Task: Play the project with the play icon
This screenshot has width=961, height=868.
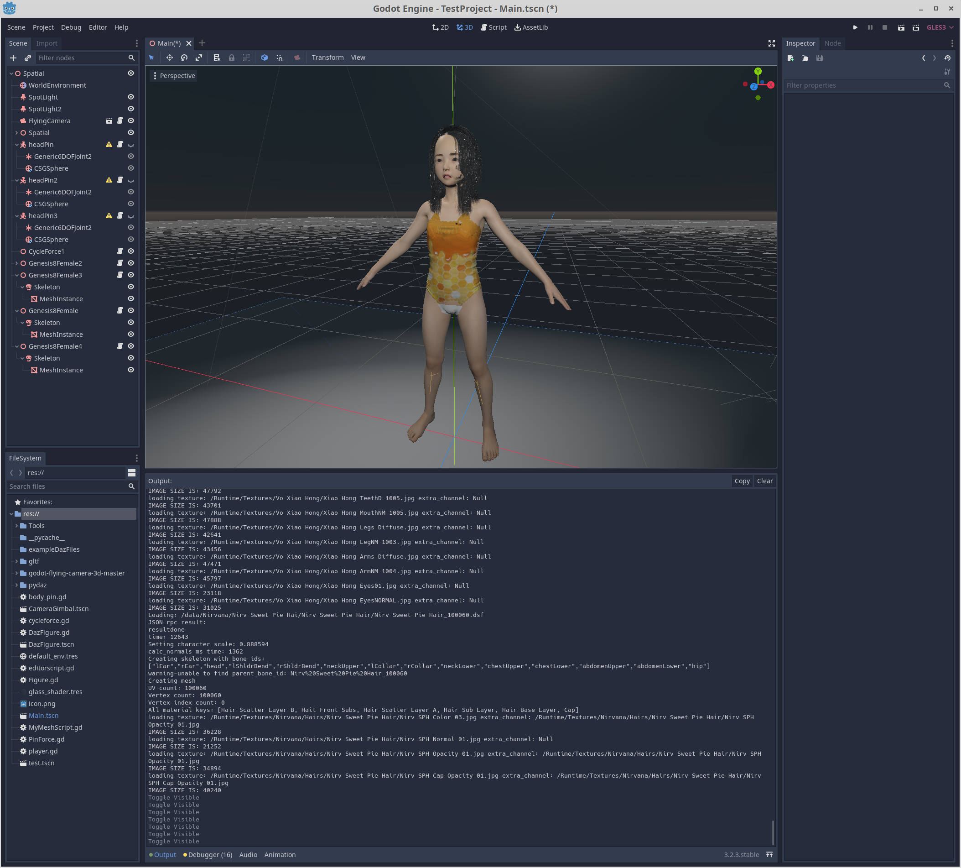Action: click(855, 28)
